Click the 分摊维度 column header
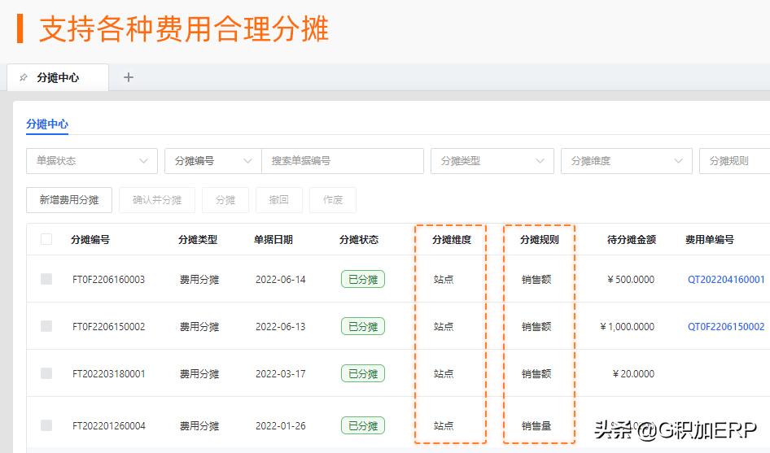 pyautogui.click(x=452, y=239)
